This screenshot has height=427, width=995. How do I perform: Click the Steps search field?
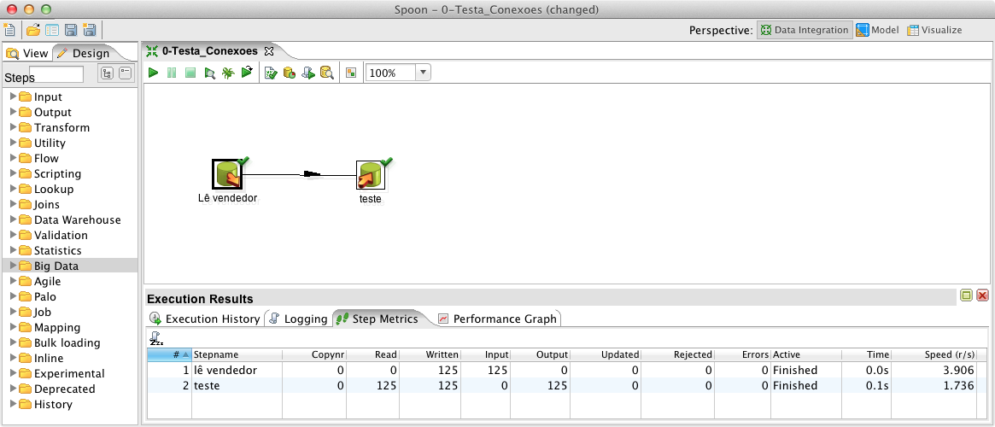(56, 74)
